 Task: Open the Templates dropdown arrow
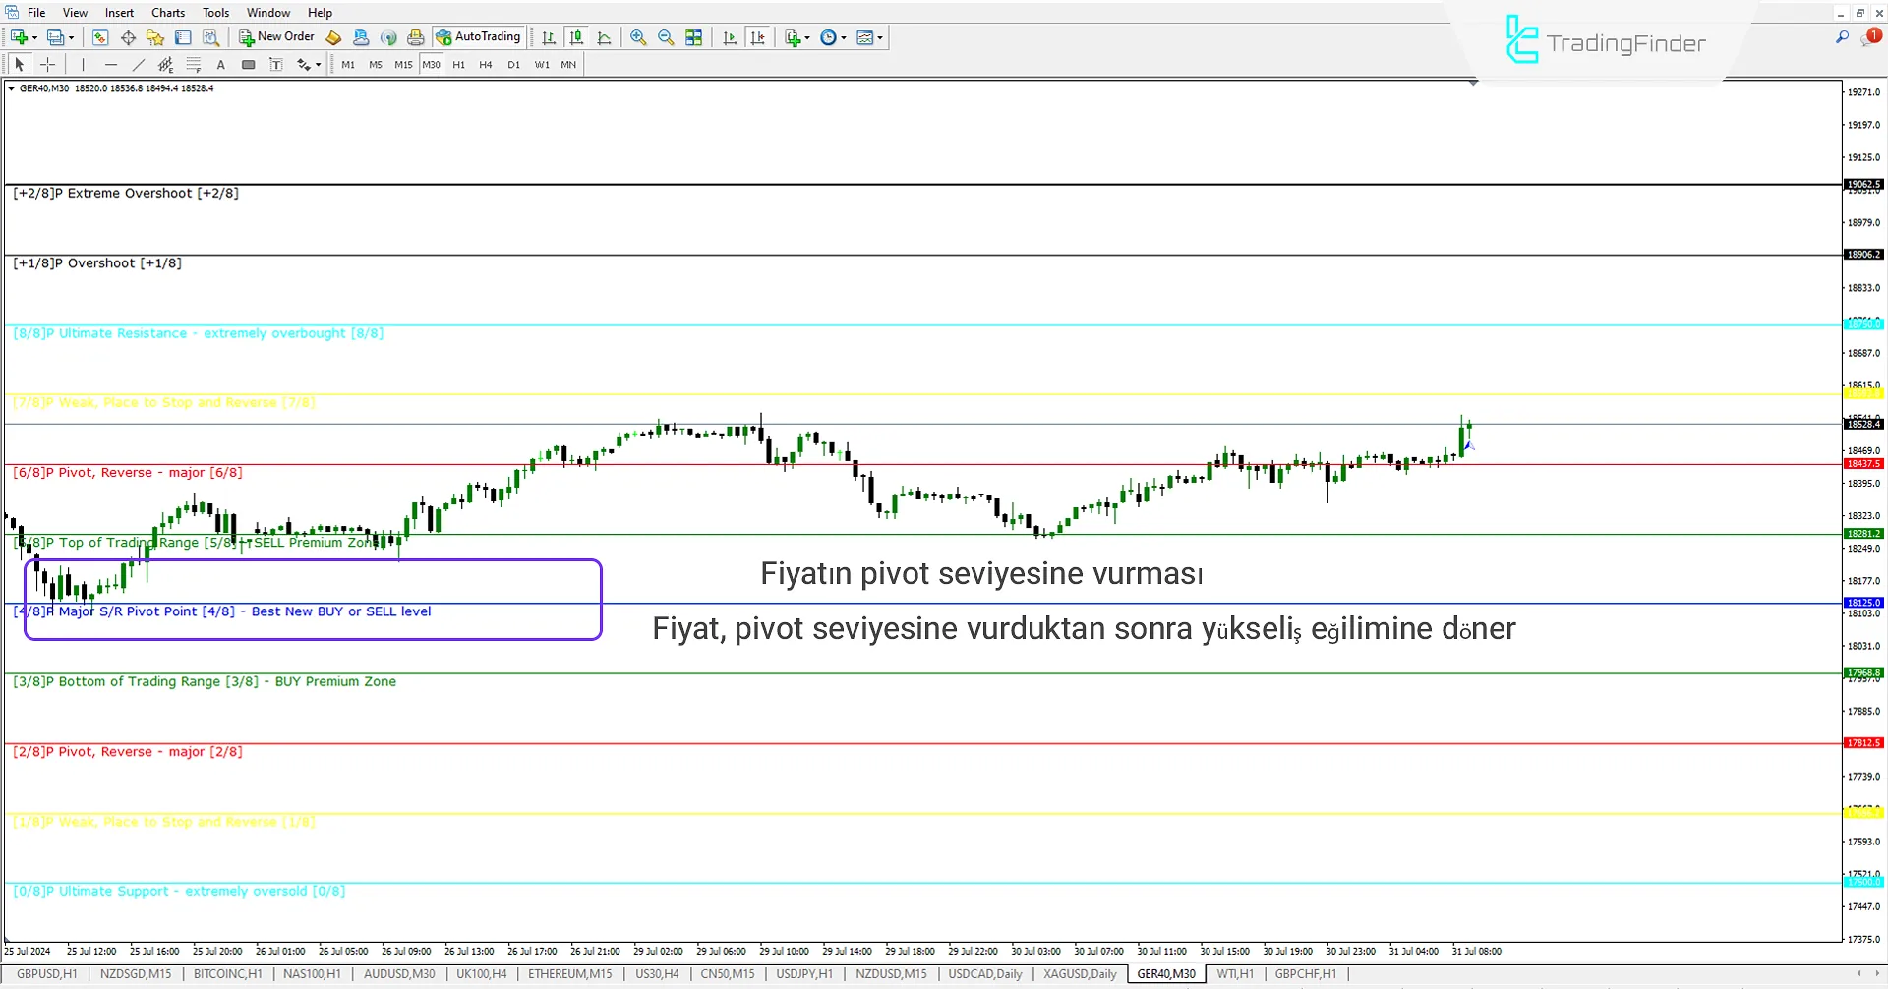tap(878, 37)
